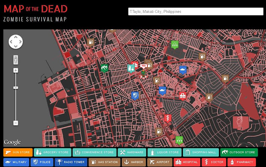Select the upper blue military tank marker

point(183,70)
